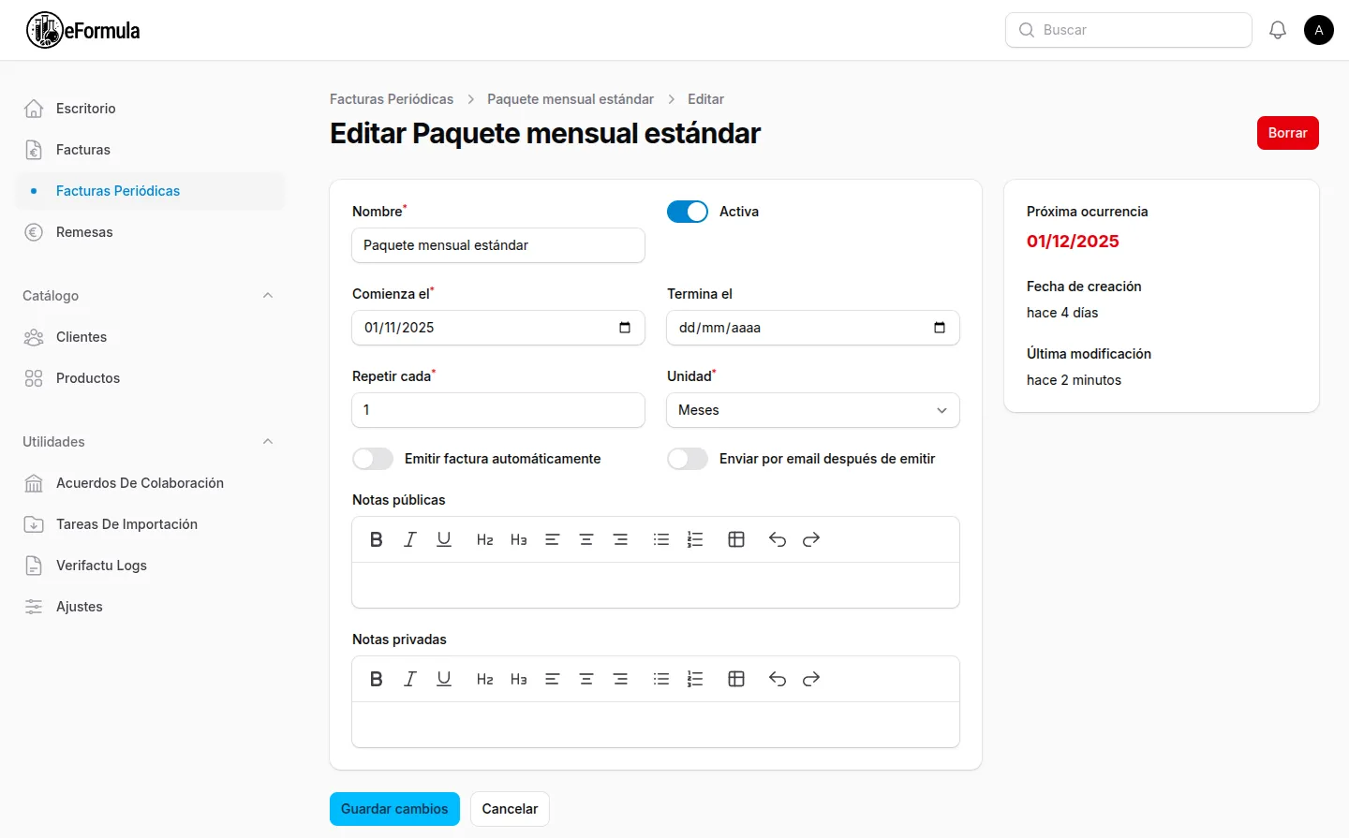
Task: Open Remesas in sidebar
Action: pyautogui.click(x=150, y=232)
